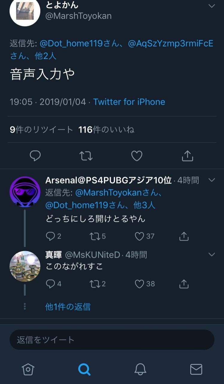This screenshot has width=224, height=384.
Task: Open Twitter for iPhone link
Action: point(129,102)
